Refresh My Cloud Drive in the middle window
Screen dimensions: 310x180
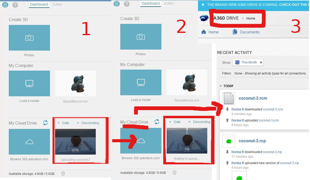[x=157, y=122]
